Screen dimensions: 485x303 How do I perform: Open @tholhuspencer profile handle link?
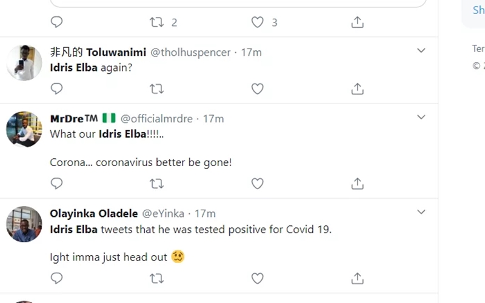tap(190, 52)
